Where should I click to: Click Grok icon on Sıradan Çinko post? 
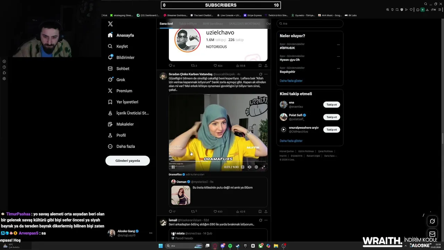click(x=261, y=74)
